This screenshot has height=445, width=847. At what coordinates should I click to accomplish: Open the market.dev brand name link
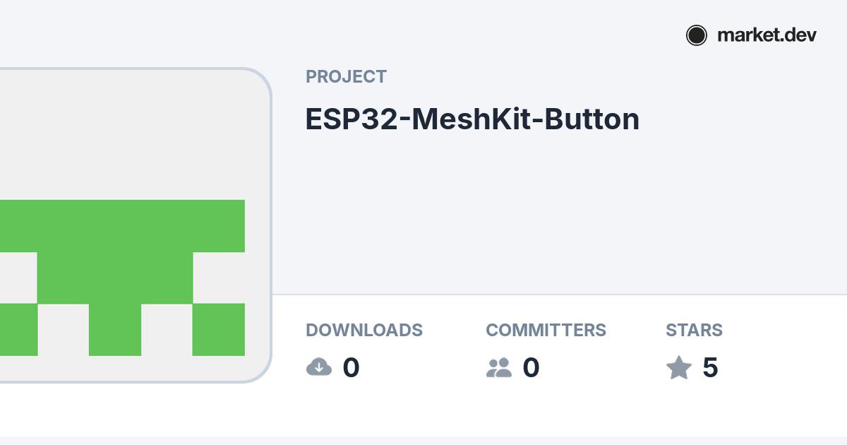pos(767,35)
